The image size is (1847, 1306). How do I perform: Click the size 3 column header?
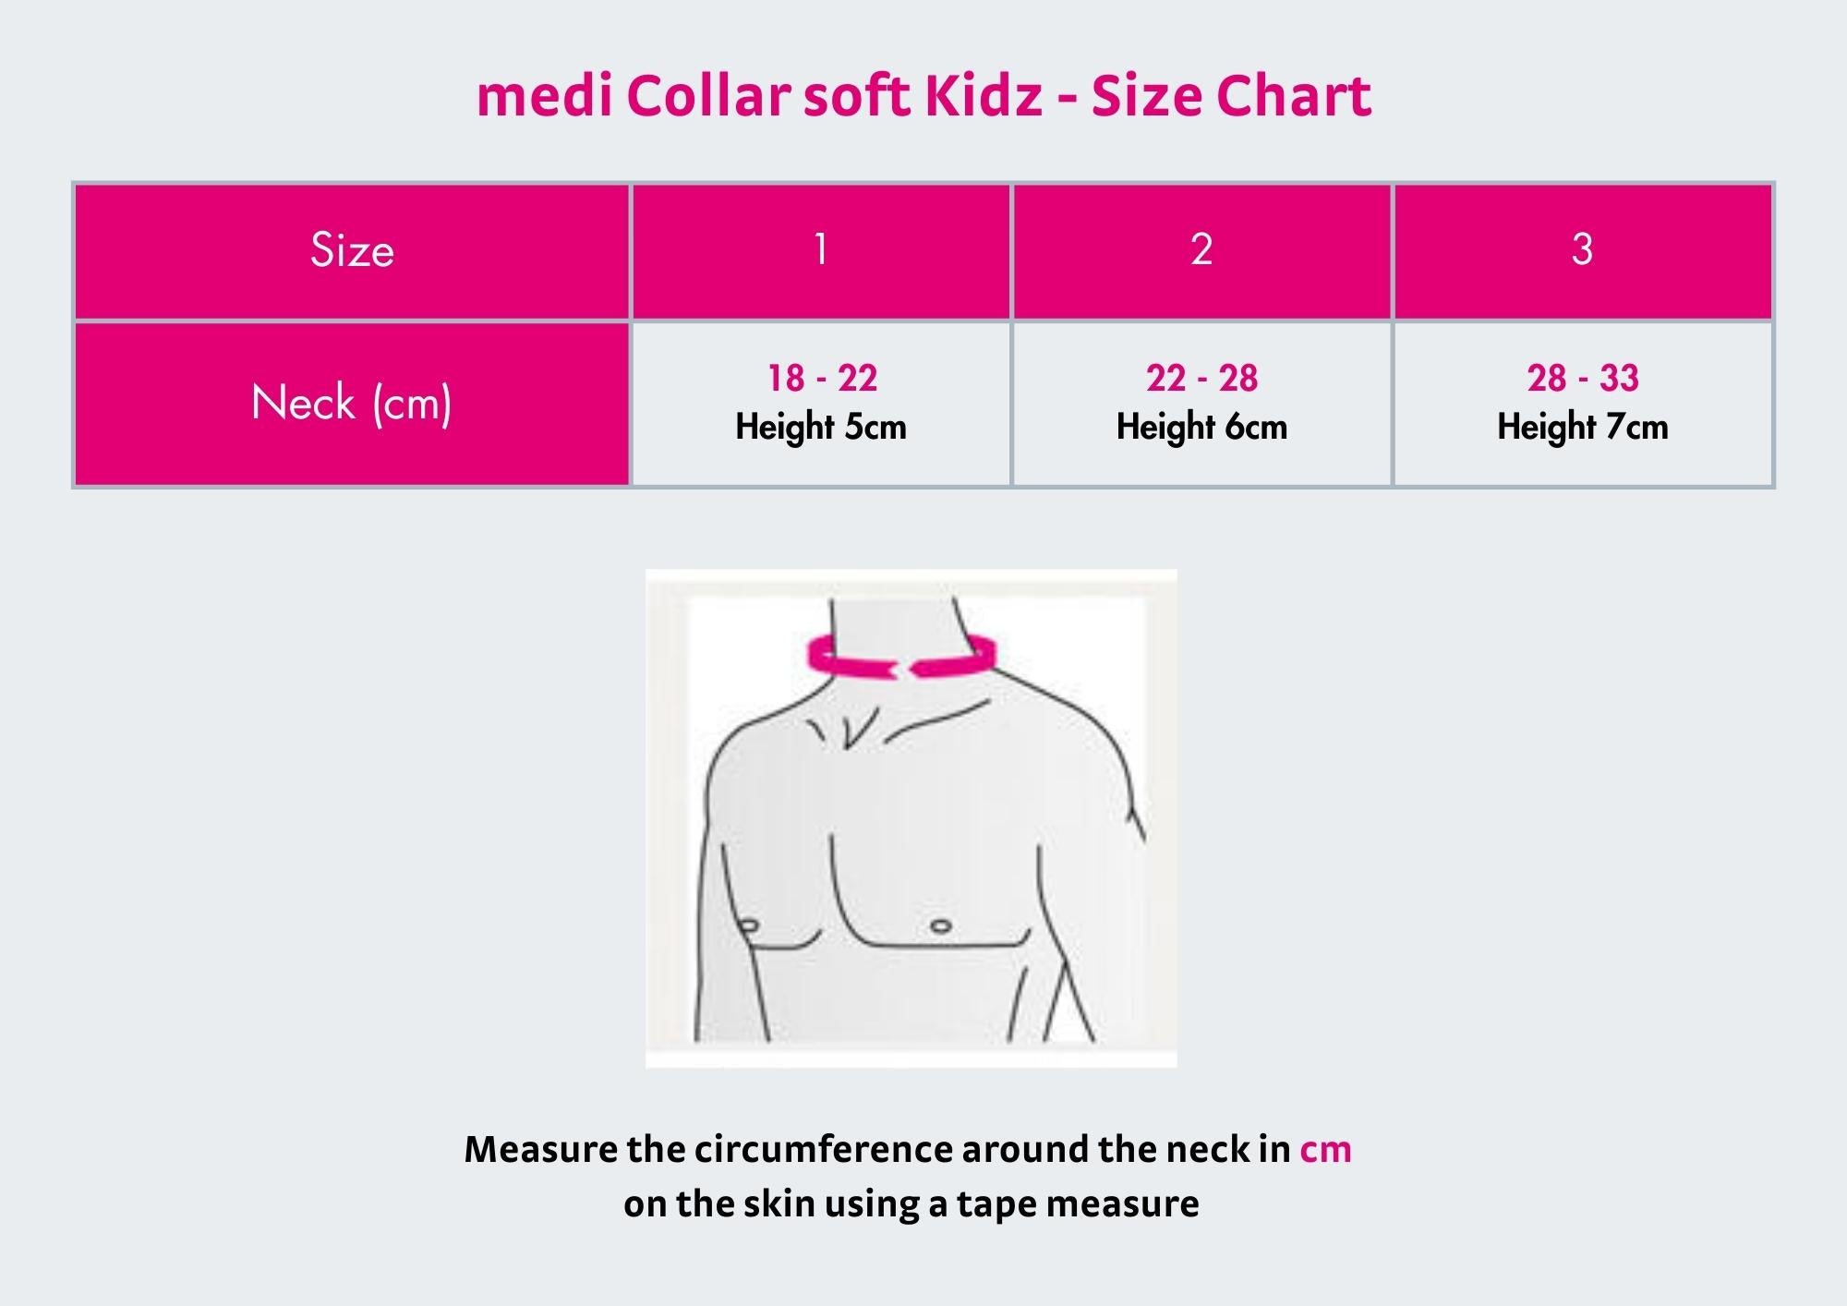[x=1582, y=250]
